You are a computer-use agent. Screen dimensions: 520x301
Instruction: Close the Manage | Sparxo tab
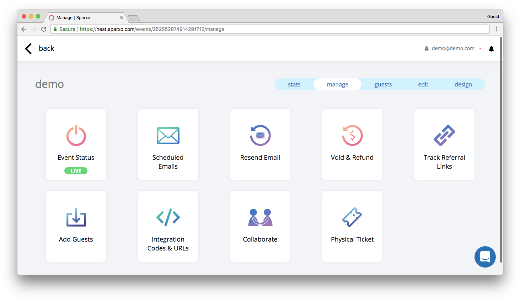point(122,18)
